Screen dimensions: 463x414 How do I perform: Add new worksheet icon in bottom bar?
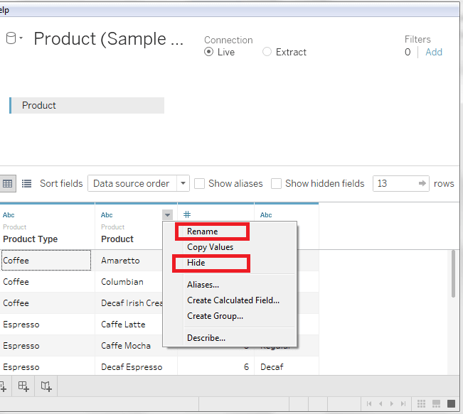3,386
